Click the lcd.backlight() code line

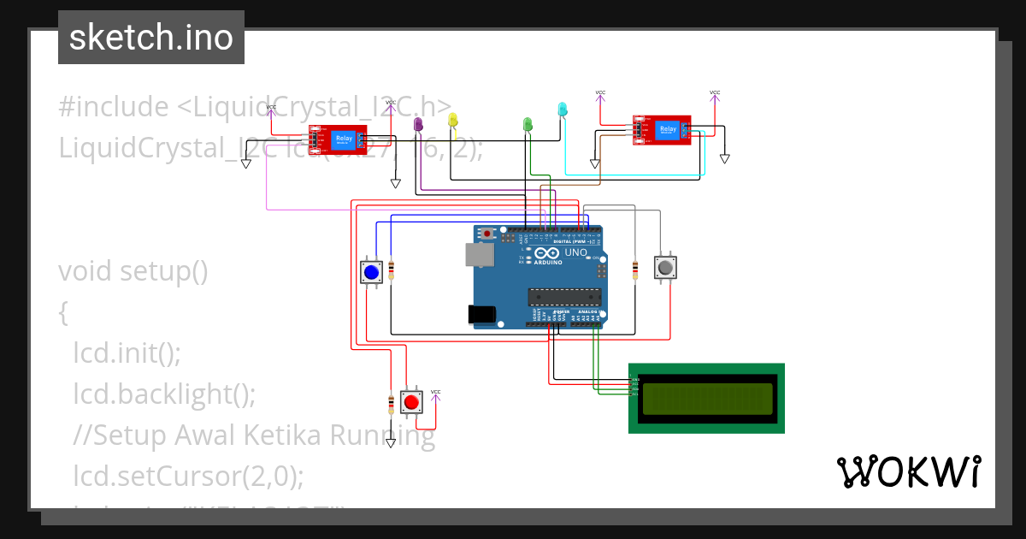[x=162, y=394]
